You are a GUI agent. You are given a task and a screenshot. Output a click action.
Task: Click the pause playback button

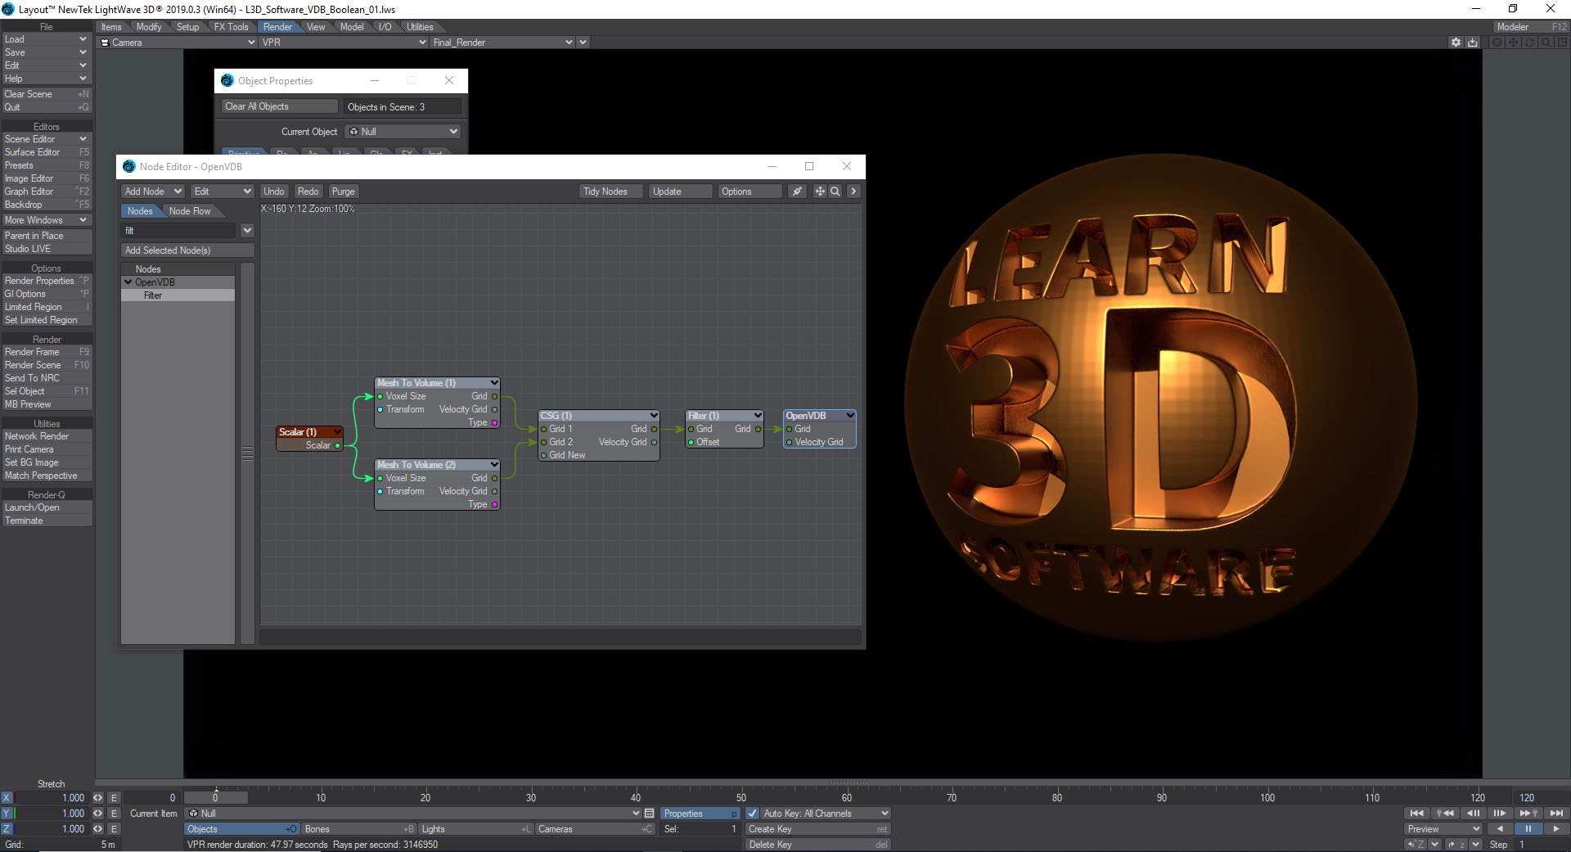click(x=1528, y=829)
